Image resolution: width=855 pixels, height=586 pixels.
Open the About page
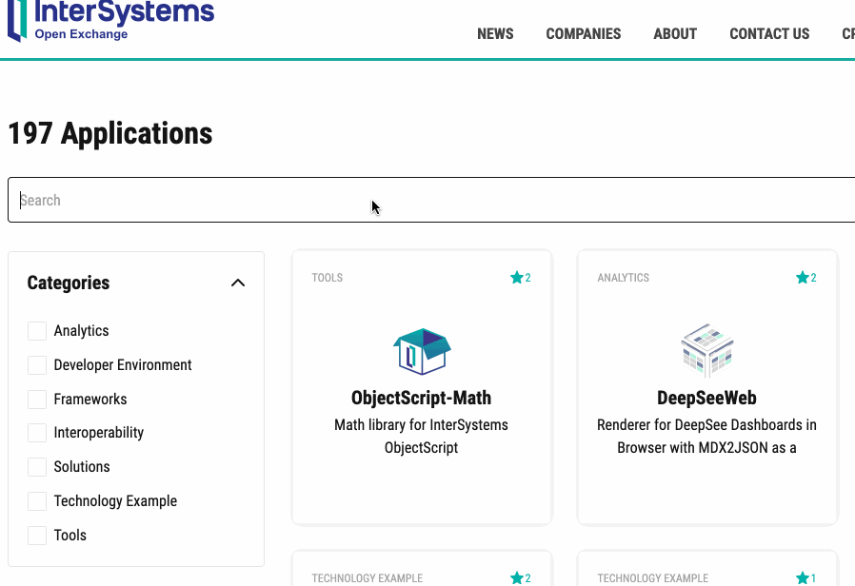675,34
